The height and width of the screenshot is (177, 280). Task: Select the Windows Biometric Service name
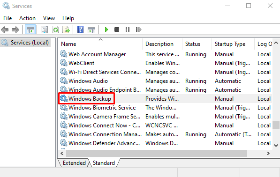pos(102,108)
